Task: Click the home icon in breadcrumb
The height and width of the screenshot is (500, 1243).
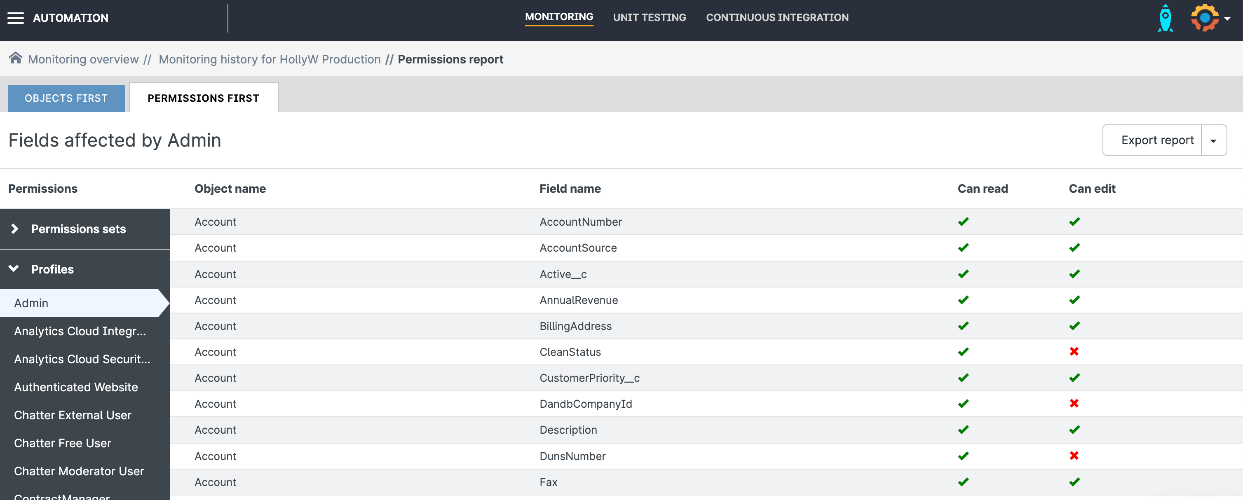Action: (x=15, y=58)
